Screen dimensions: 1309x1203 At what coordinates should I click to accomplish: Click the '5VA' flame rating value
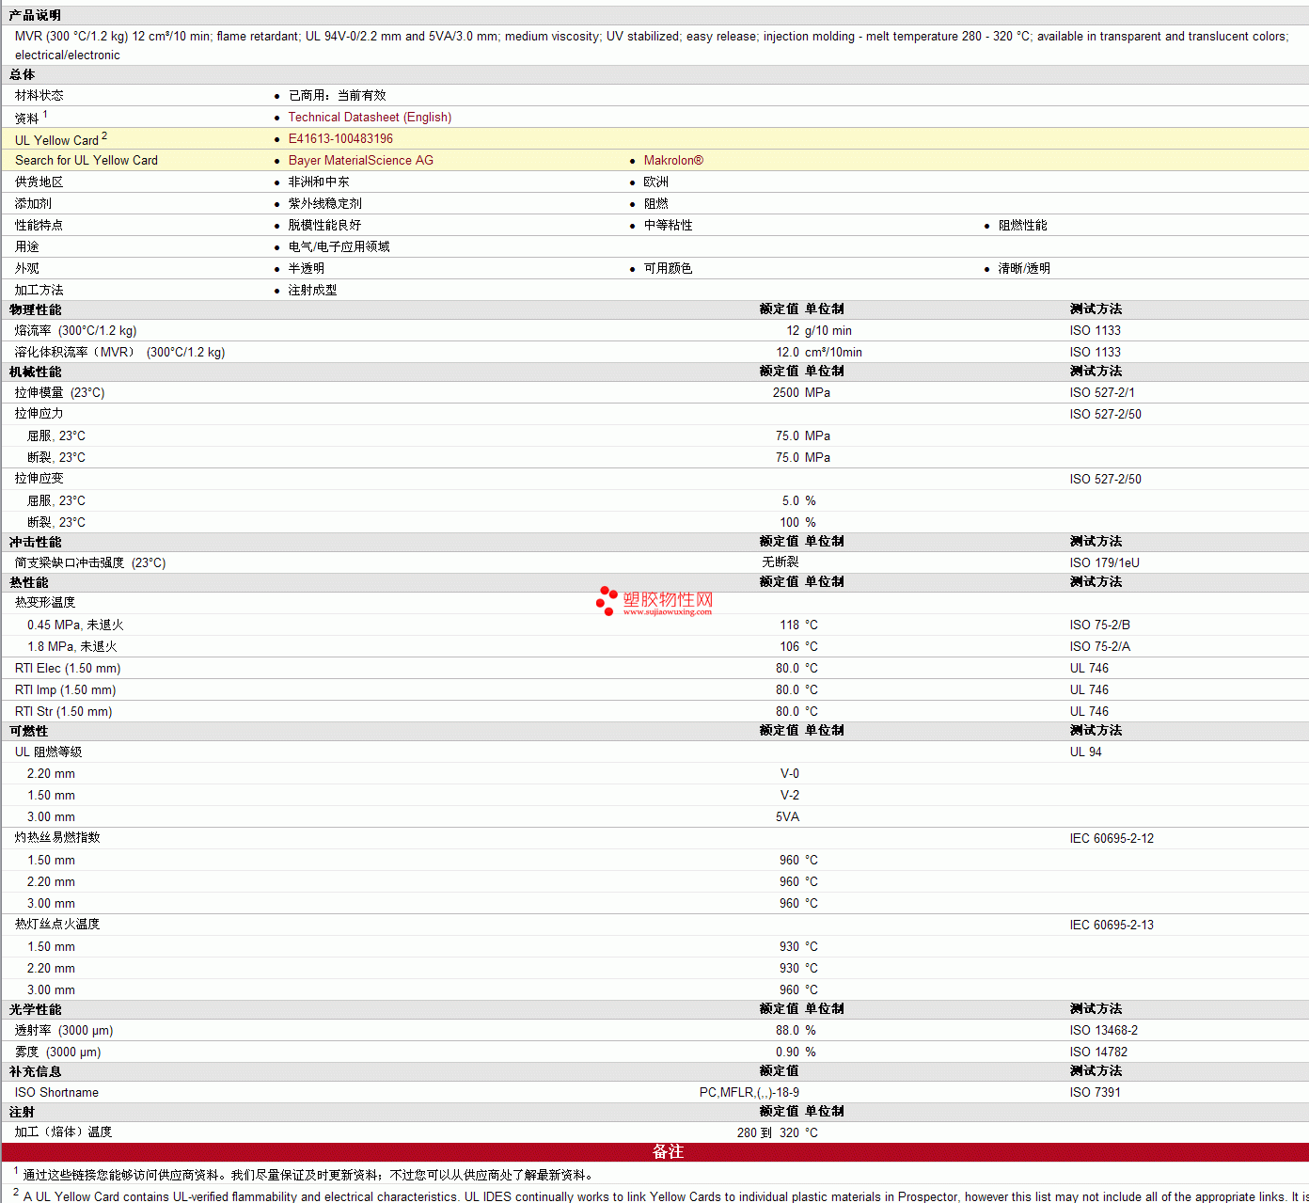(x=787, y=817)
